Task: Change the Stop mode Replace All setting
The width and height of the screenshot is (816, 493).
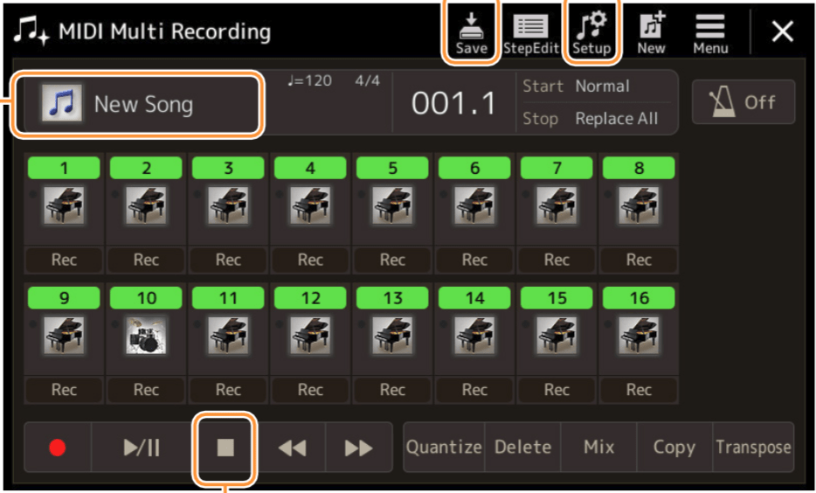Action: [x=615, y=119]
